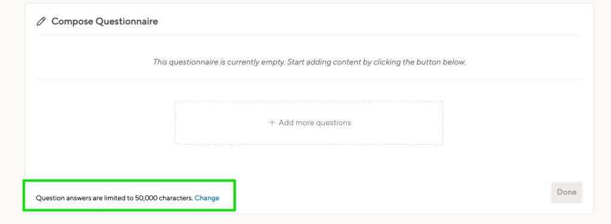Click the greyed-out Done button

point(567,192)
